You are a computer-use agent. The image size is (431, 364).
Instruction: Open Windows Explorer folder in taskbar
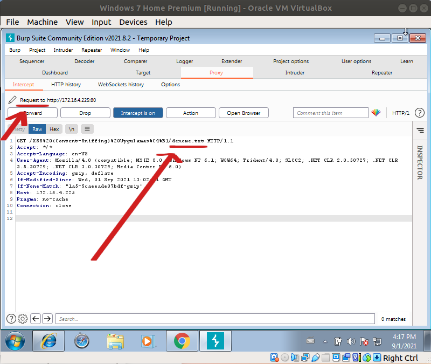tap(115, 341)
